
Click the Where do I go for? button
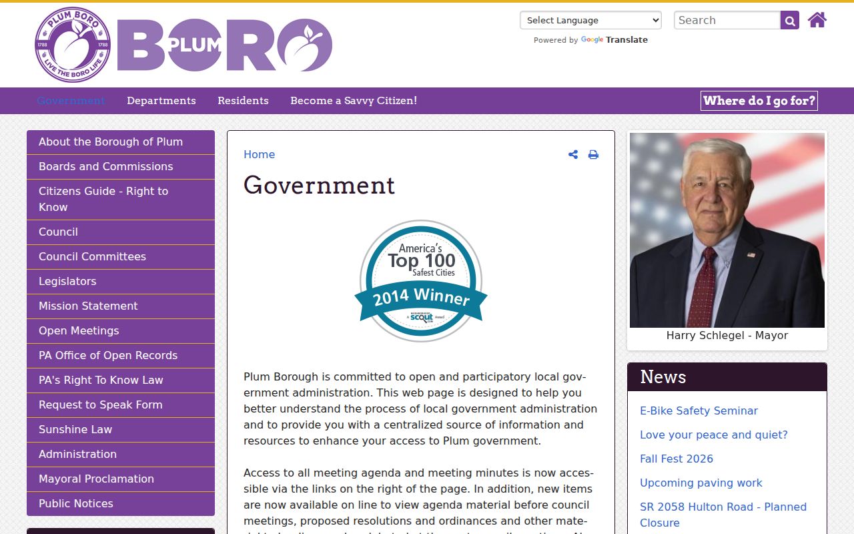point(759,101)
